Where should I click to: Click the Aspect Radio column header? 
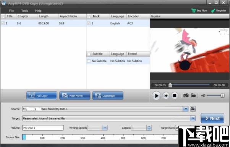(68, 16)
